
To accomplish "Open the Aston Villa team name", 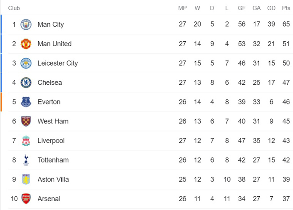I will pos(53,179).
